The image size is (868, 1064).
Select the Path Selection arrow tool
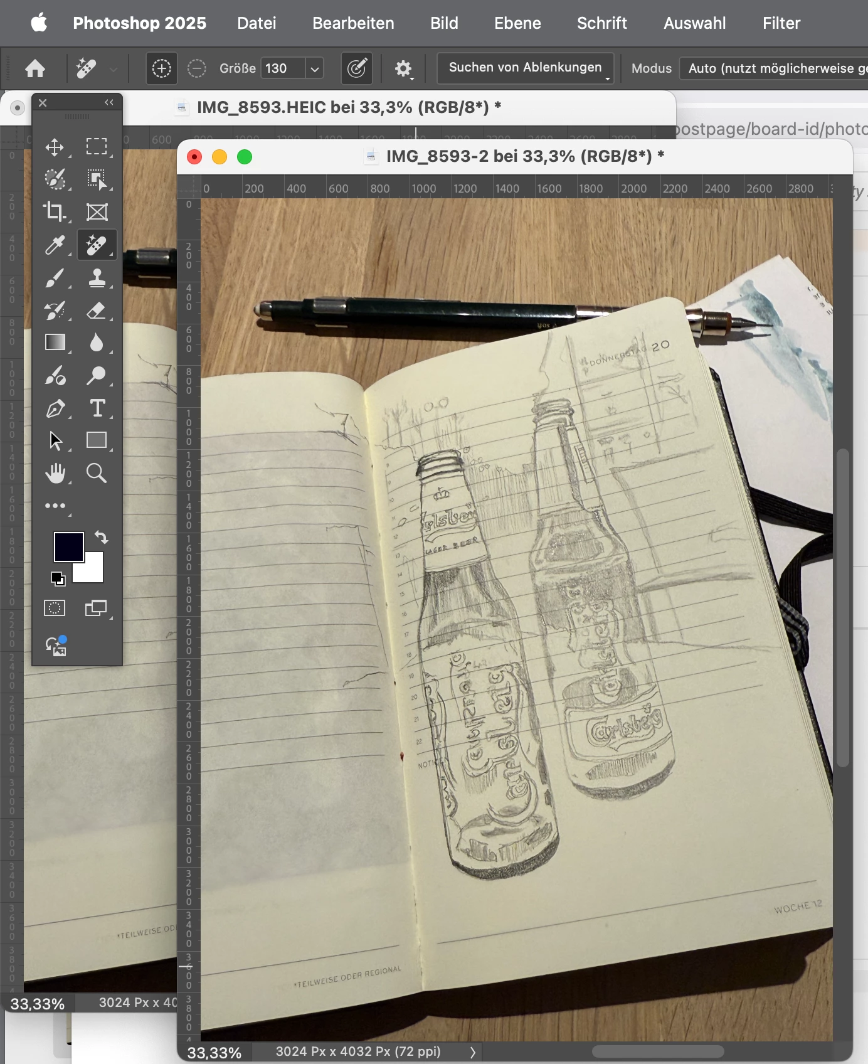(55, 441)
